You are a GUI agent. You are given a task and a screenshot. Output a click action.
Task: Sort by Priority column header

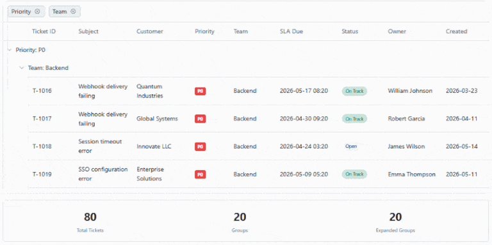pyautogui.click(x=204, y=31)
